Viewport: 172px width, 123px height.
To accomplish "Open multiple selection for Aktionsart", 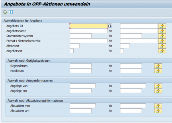I will 162,46.
